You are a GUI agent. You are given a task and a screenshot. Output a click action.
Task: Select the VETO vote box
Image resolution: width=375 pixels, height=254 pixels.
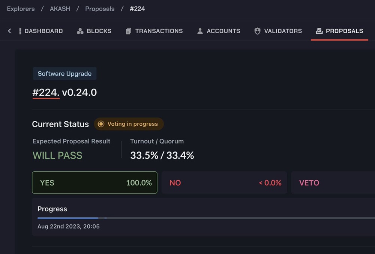click(x=332, y=183)
